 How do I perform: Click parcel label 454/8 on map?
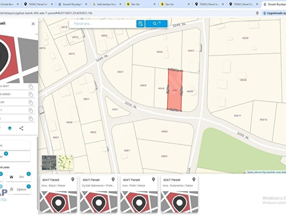click(189, 91)
